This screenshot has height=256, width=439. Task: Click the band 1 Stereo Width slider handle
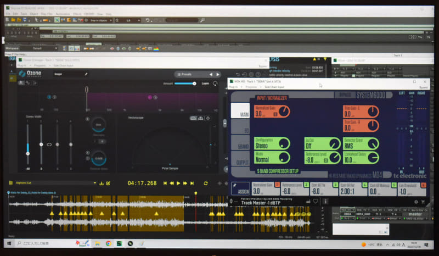[x=27, y=153]
